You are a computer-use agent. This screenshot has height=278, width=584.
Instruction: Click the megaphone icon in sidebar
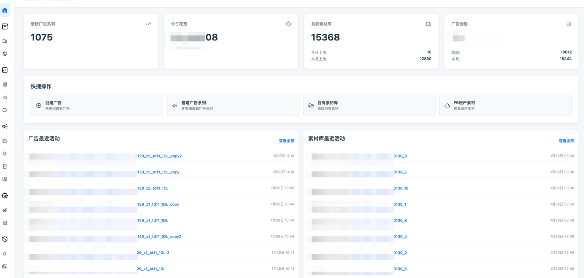coord(5,126)
